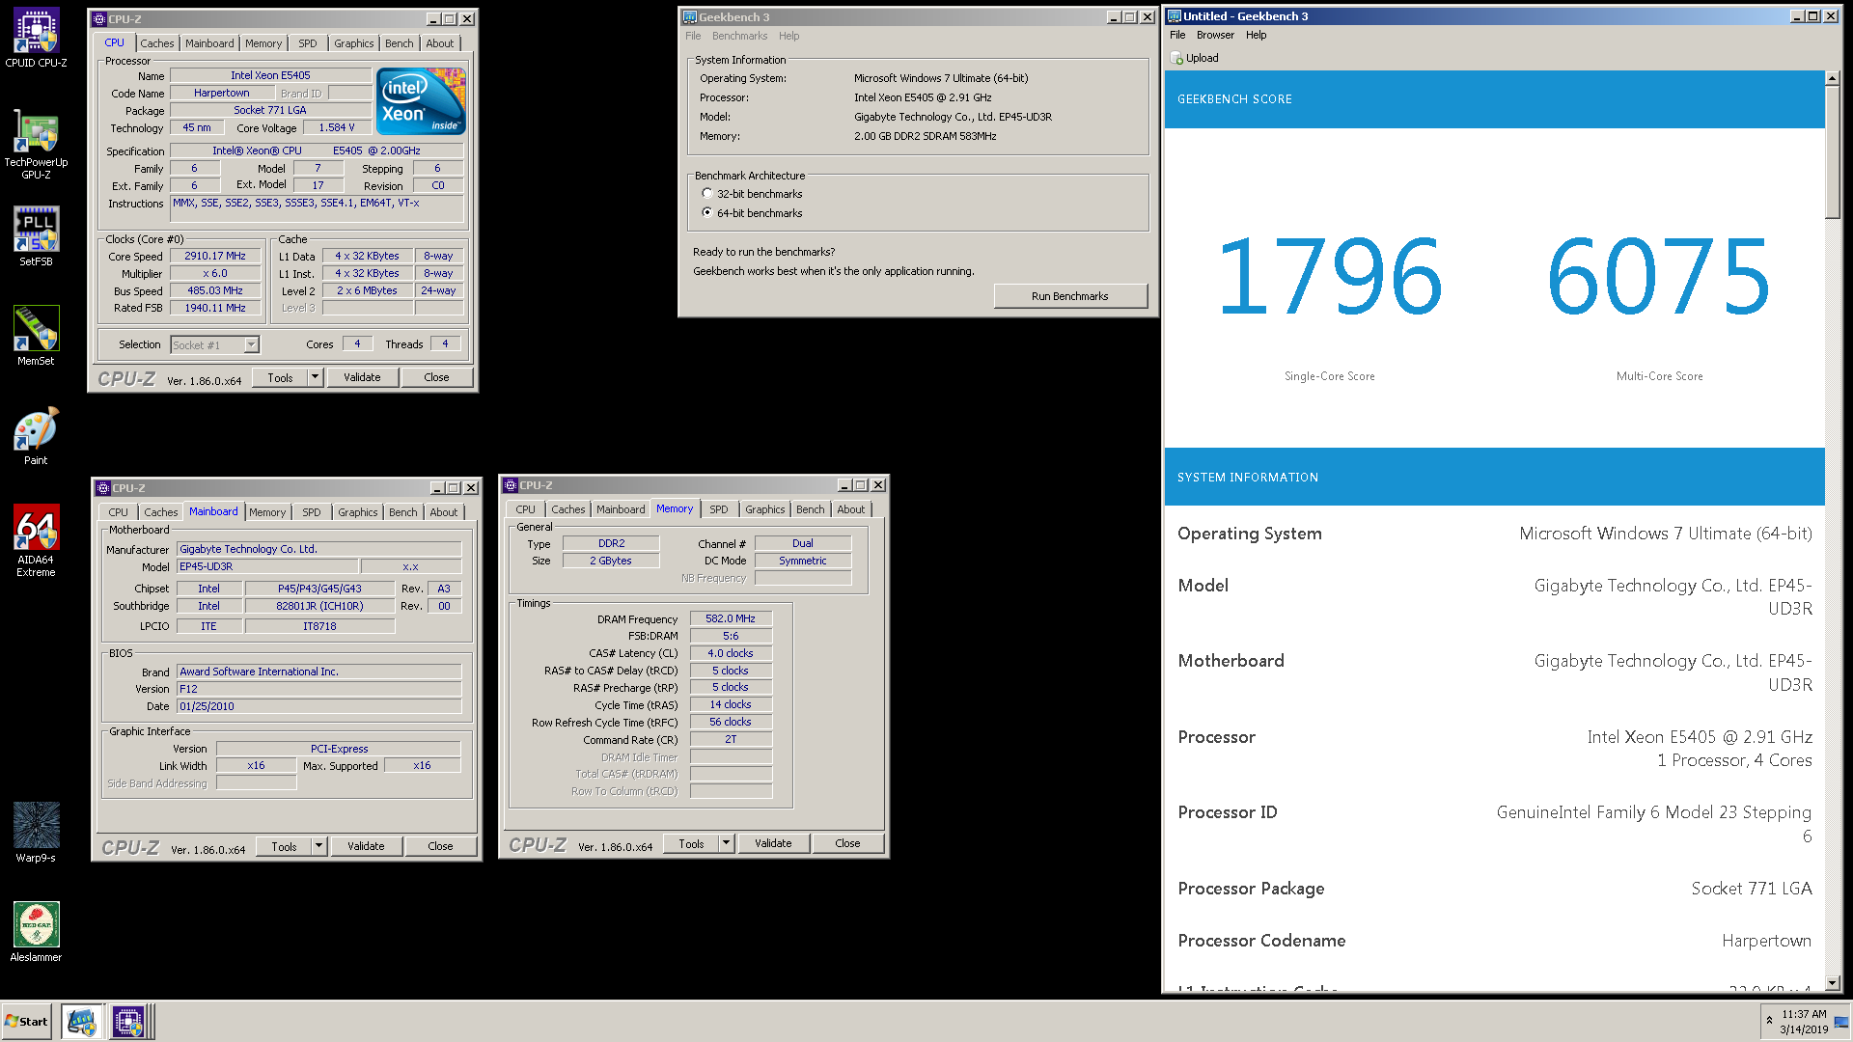Select 64-bit benchmarks radio option

[x=707, y=212]
